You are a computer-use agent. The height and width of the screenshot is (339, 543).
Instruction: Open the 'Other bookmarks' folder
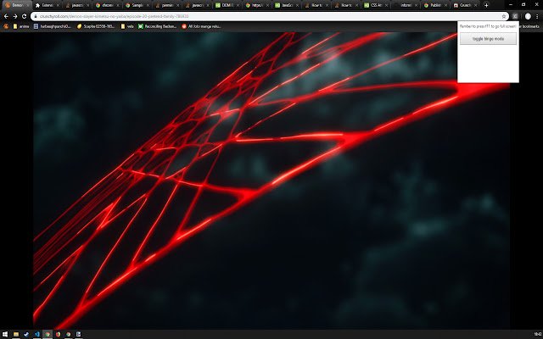pos(529,26)
